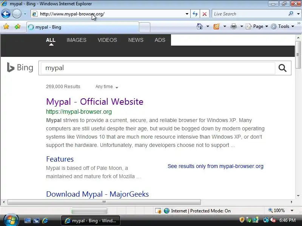302x226 pixels.
Task: Expand the Feeds dropdown arrow
Action: pos(225,26)
